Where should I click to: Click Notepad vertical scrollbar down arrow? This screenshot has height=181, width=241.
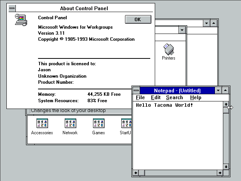coord(226,167)
